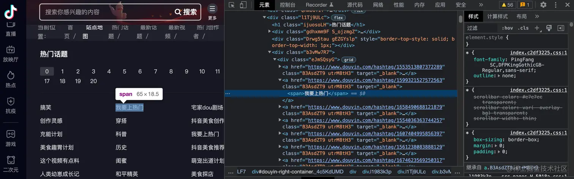The image size is (574, 179).
Task: Click the Elements panel vertical scrollbar thumb
Action: 460,19
